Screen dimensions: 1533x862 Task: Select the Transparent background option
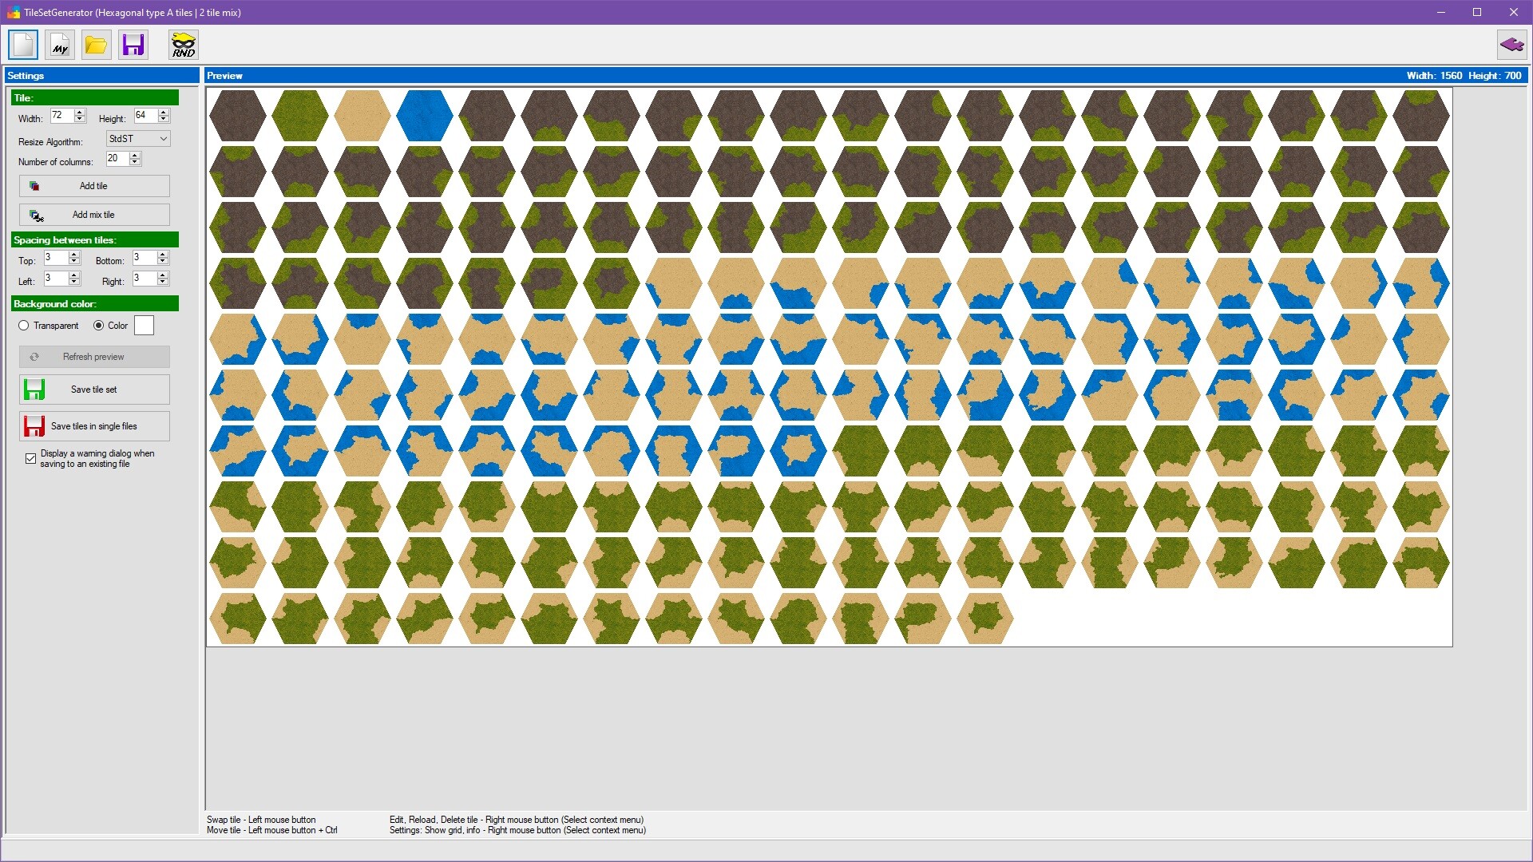24,325
